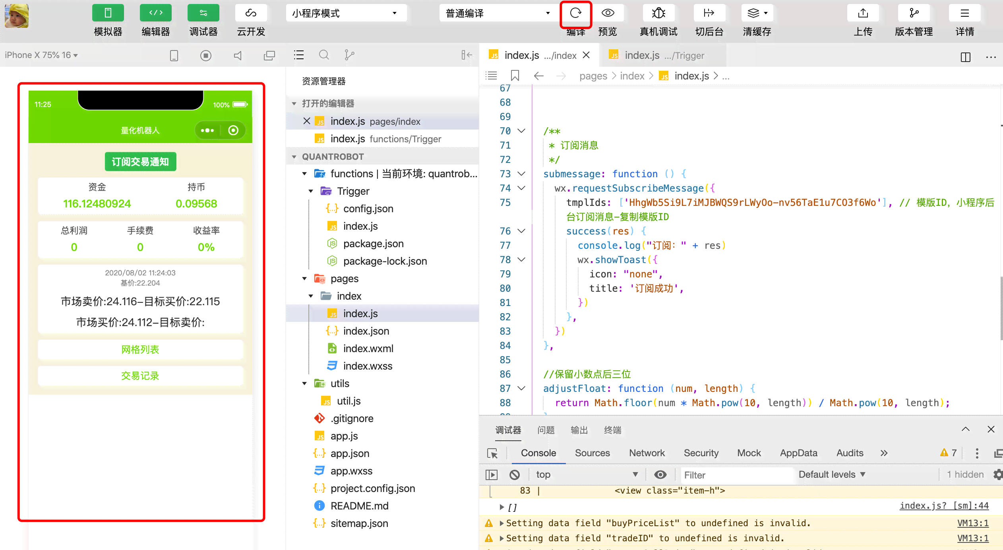Toggle the phone device frame icon
The width and height of the screenshot is (1003, 550).
click(x=174, y=55)
